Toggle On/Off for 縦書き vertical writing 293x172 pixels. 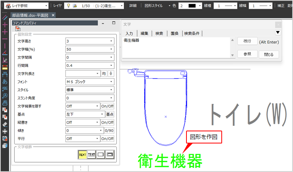[107, 122]
